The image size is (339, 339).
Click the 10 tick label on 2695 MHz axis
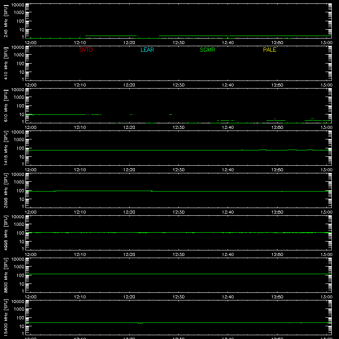pos(22,199)
